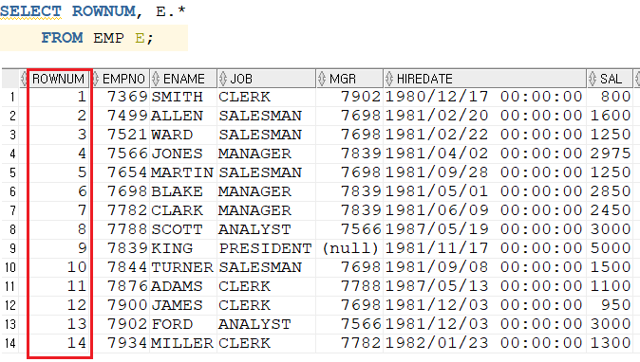
Task: Click the ROWNUM keyword in the SQL editor
Action: pyautogui.click(x=104, y=11)
